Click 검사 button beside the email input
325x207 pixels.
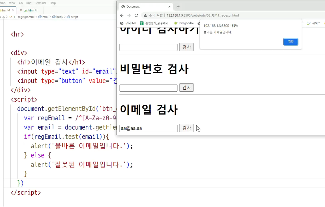click(x=186, y=128)
